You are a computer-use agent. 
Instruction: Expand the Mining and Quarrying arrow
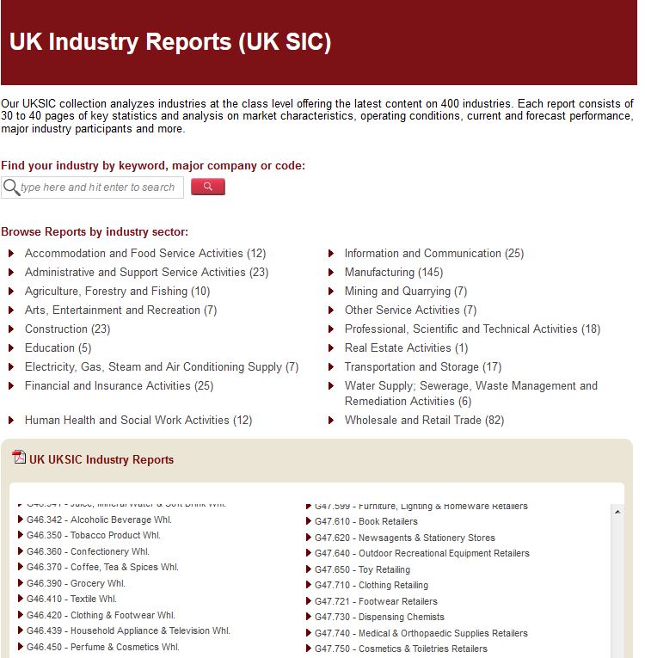(331, 292)
